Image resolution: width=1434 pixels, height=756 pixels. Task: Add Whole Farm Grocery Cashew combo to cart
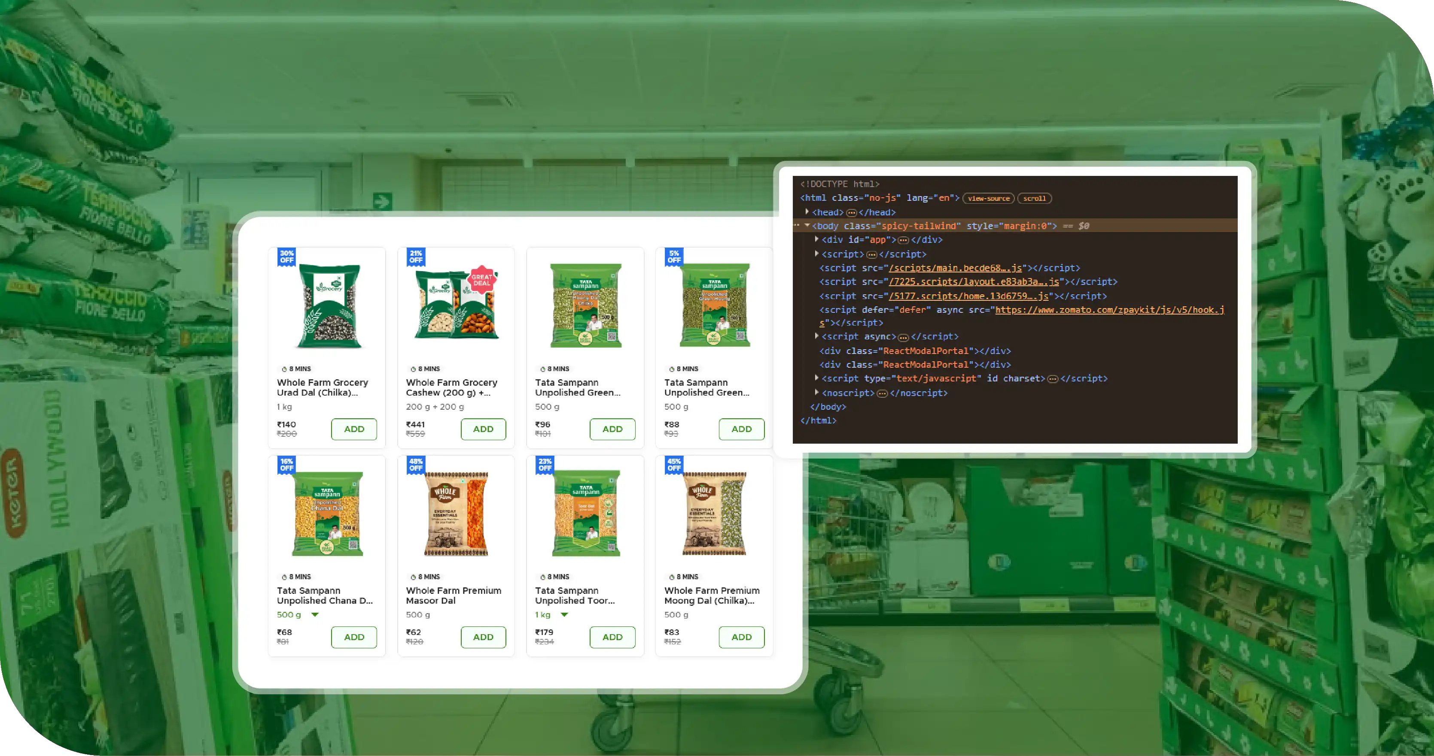pos(483,429)
